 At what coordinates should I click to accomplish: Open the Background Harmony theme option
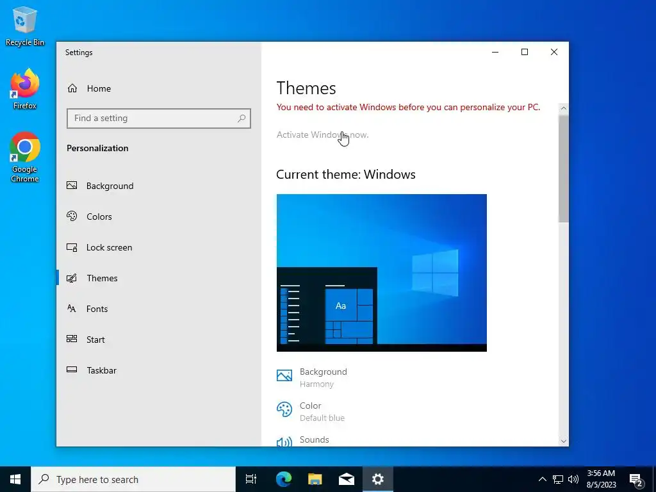[x=312, y=377]
